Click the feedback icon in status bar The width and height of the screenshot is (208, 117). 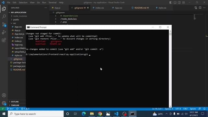200,109
